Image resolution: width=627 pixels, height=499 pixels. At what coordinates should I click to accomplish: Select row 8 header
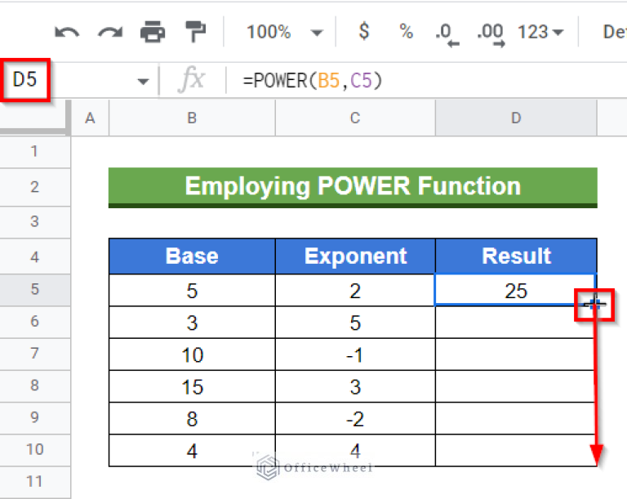[x=35, y=385]
